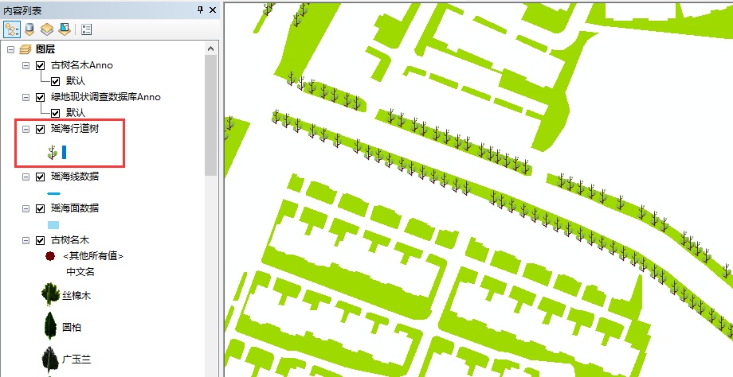The image size is (733, 377).
Task: Click the 内容列表 panel title
Action: (22, 10)
